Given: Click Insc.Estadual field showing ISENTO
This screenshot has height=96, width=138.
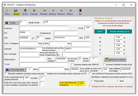Looking at the screenshot, I should pyautogui.click(x=77, y=49).
